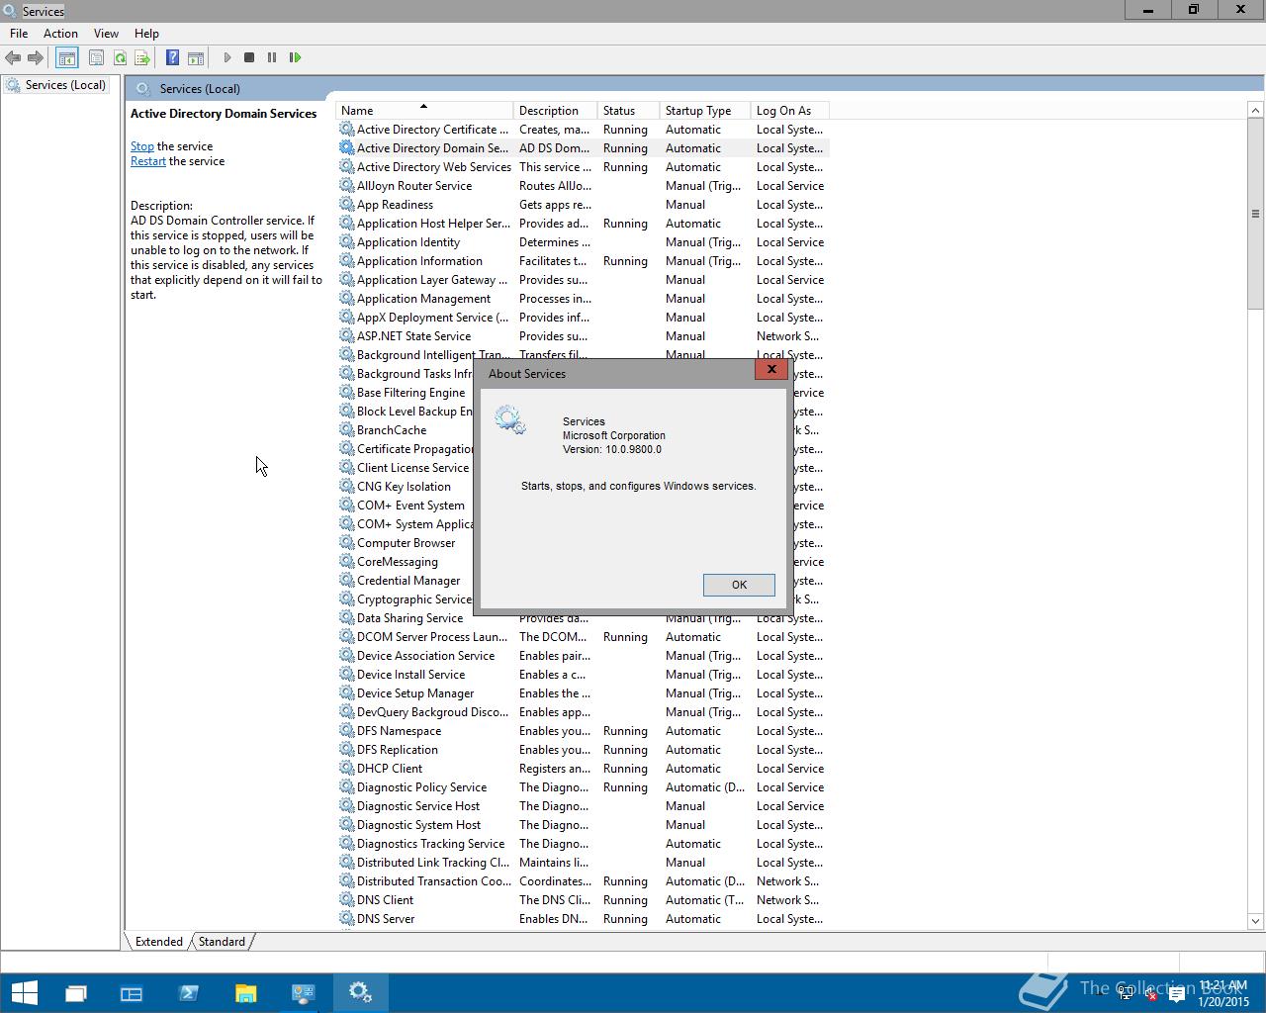Click the Stop Service square icon
This screenshot has width=1266, height=1013.
[x=249, y=57]
